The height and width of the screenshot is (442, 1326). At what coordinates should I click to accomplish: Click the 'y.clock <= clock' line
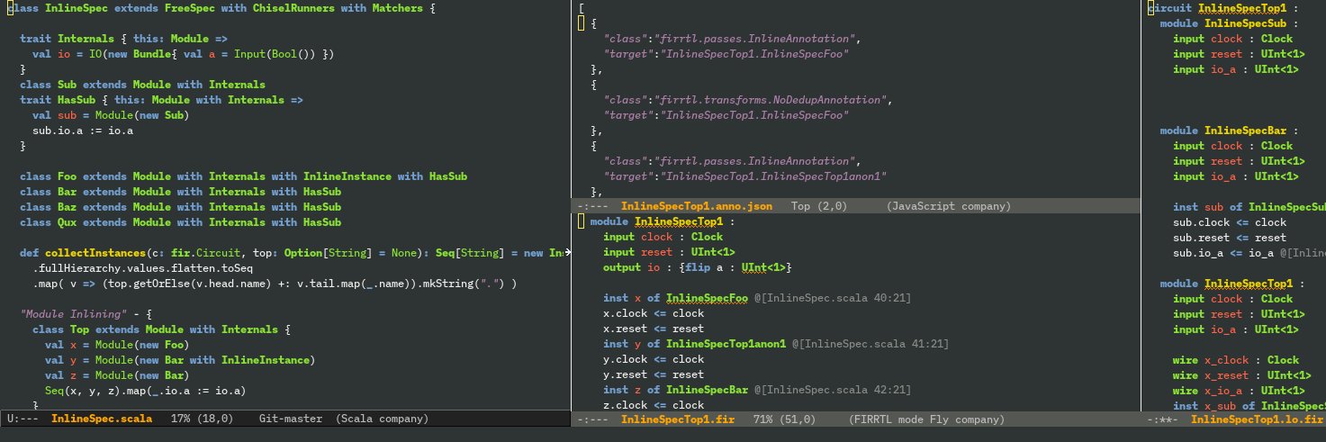[x=654, y=359]
